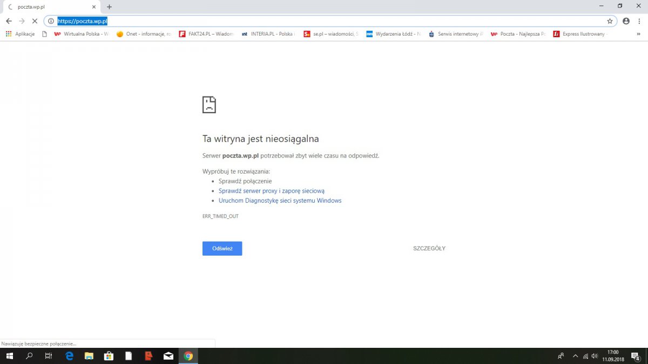This screenshot has width=648, height=364.
Task: Open a new tab
Action: (x=109, y=7)
